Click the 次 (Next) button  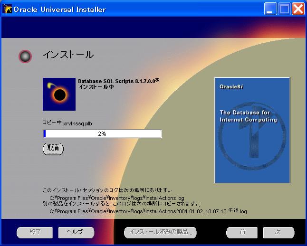278,233
